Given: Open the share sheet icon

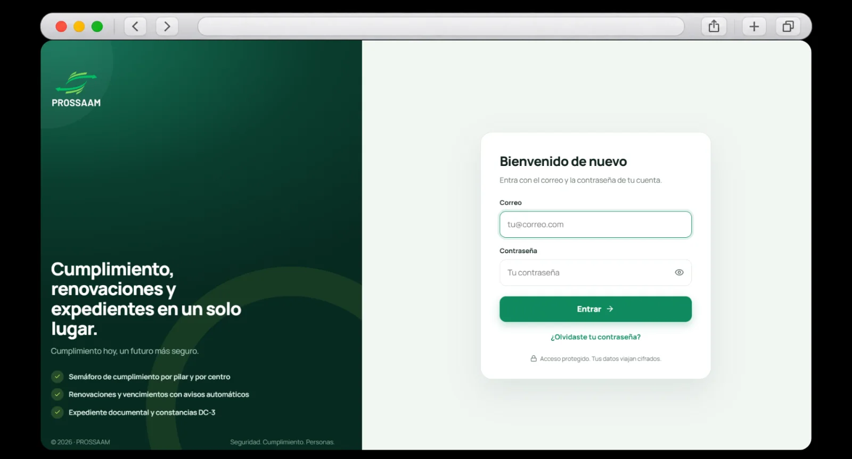Looking at the screenshot, I should click(x=714, y=26).
